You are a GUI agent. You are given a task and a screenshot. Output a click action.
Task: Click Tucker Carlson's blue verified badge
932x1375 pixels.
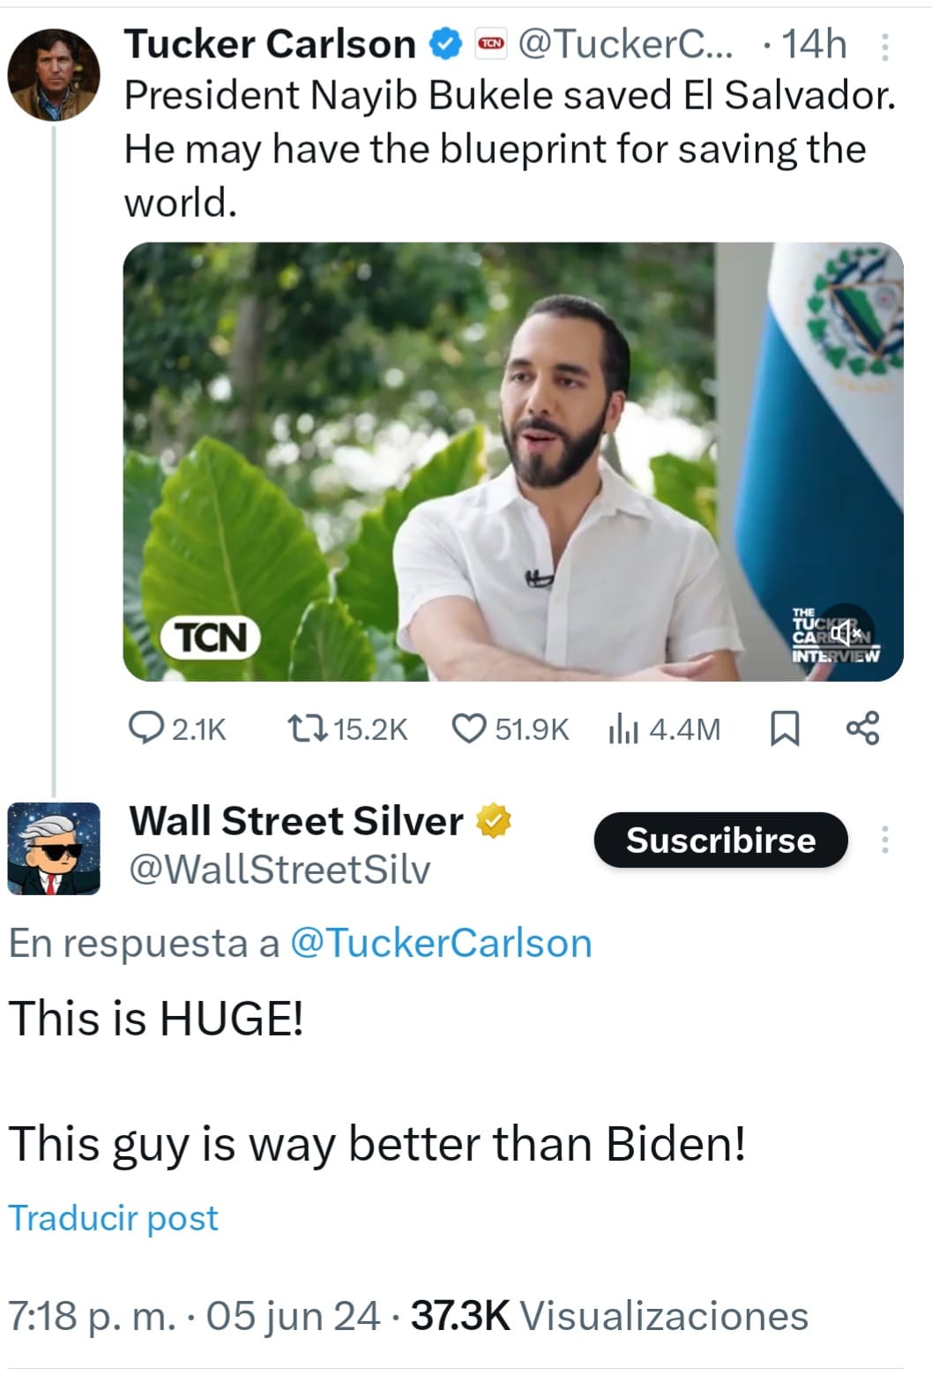(x=446, y=43)
